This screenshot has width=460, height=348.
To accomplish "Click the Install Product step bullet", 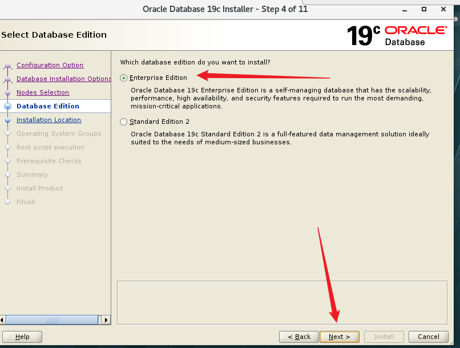I will pos(8,188).
